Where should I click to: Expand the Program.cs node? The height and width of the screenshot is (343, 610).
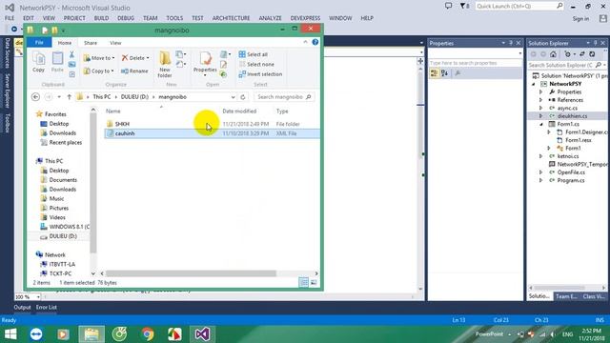pyautogui.click(x=540, y=180)
